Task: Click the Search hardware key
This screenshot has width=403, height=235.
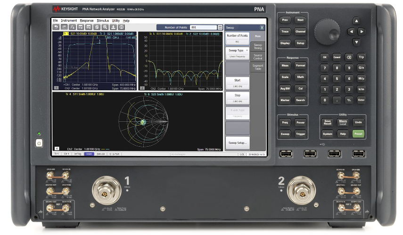Action: point(300,100)
